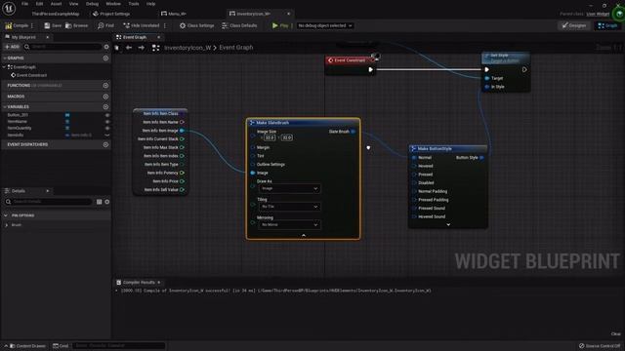The height and width of the screenshot is (351, 625).
Task: Open Hide Unrelated options menu
Action: 165,25
